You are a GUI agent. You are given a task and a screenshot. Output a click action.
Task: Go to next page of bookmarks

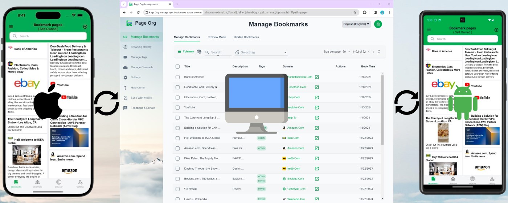[373, 51]
